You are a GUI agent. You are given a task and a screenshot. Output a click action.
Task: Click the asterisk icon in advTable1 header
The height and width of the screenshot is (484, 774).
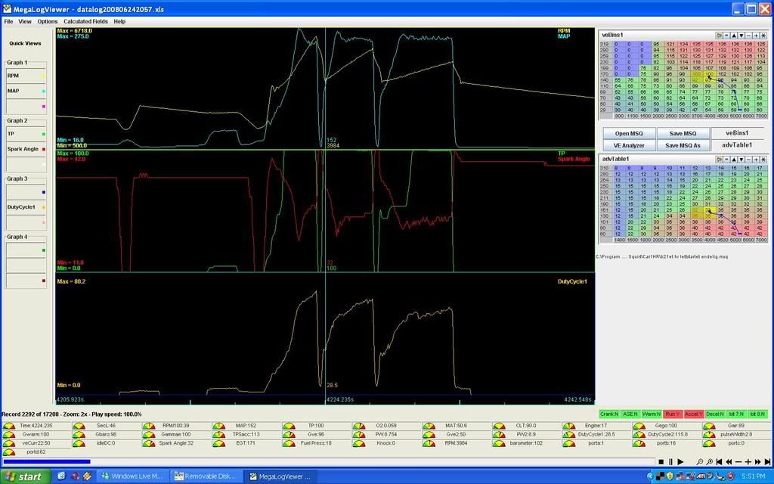click(763, 159)
